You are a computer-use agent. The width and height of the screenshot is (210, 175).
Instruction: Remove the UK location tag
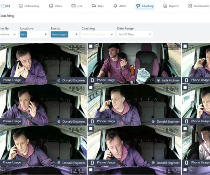coord(25,35)
